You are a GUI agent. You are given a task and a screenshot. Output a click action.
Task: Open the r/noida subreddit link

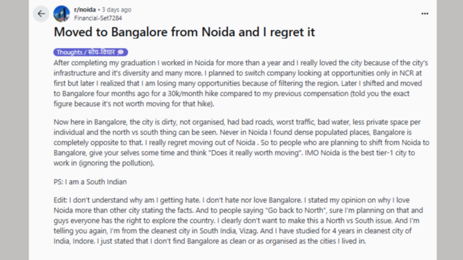click(x=84, y=10)
